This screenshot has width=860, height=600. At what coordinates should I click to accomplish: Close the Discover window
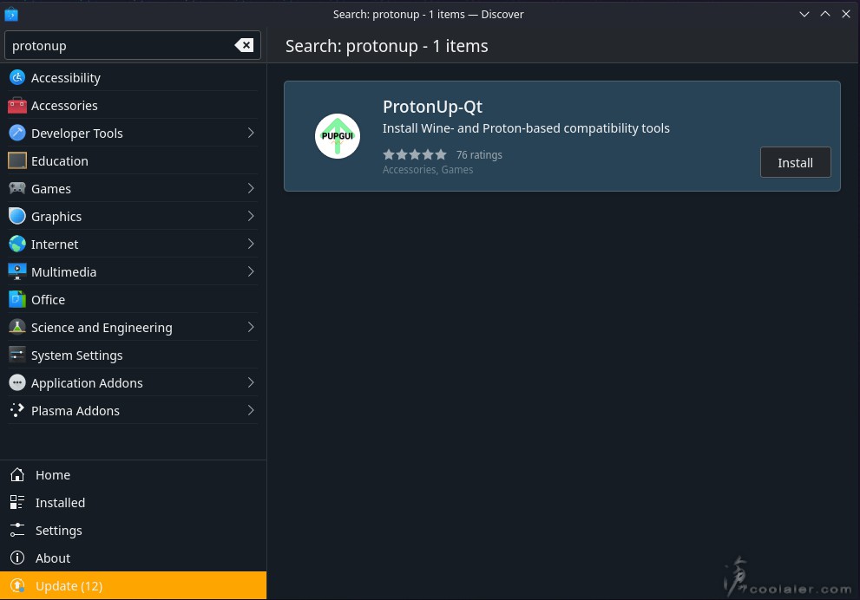click(x=846, y=14)
